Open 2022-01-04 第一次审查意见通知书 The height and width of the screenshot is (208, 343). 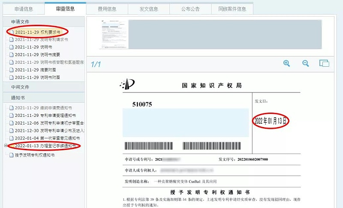47,138
